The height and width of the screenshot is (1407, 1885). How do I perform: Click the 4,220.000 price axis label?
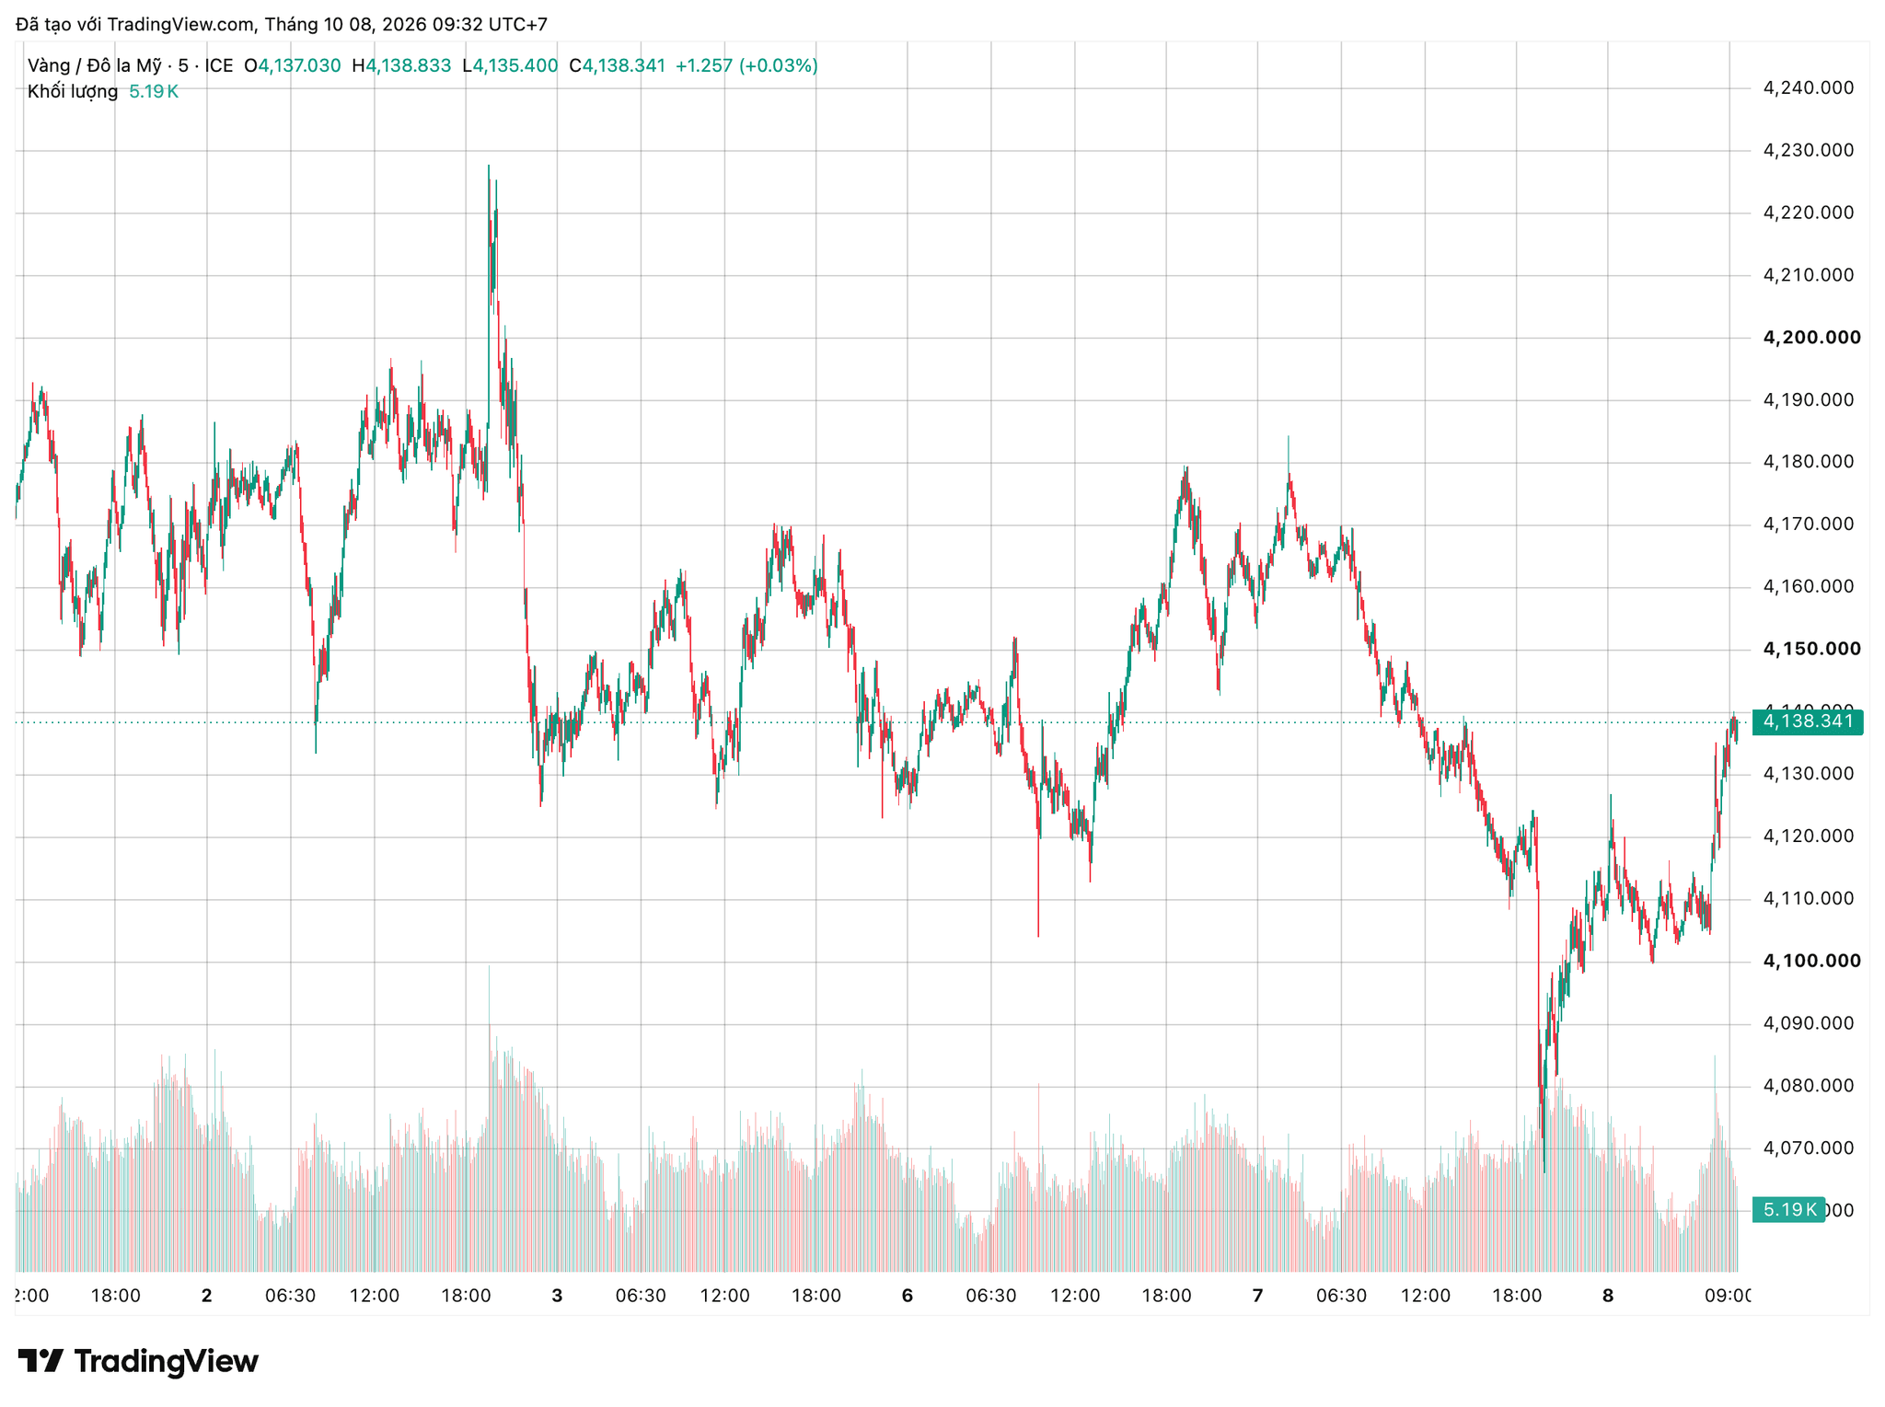[1808, 213]
